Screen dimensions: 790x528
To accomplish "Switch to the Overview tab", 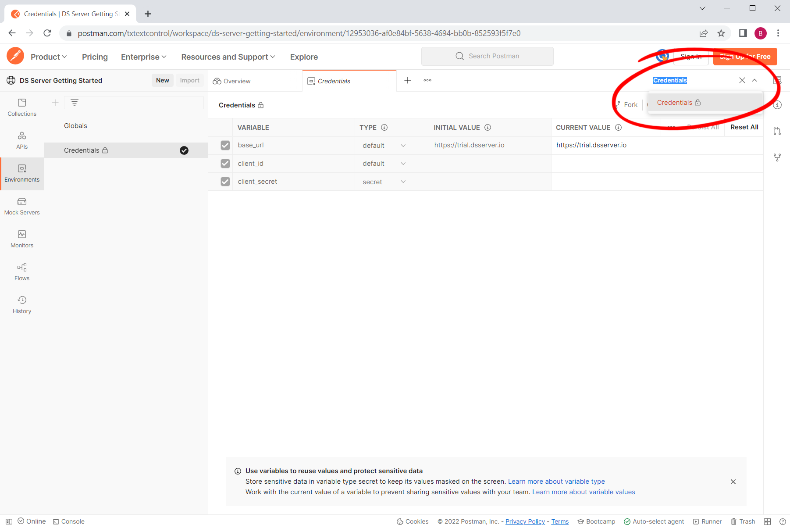I will pos(255,81).
